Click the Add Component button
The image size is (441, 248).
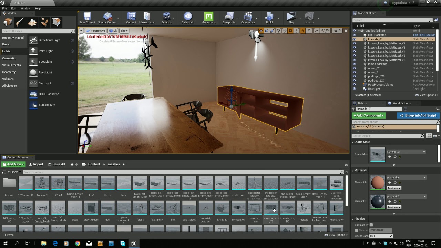click(x=369, y=115)
